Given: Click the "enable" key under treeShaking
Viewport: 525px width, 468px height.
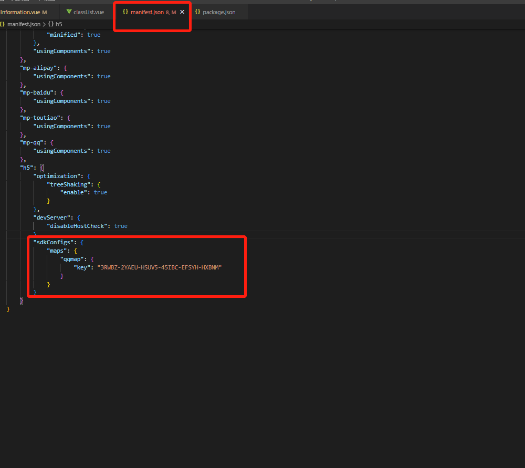Looking at the screenshot, I should [73, 193].
